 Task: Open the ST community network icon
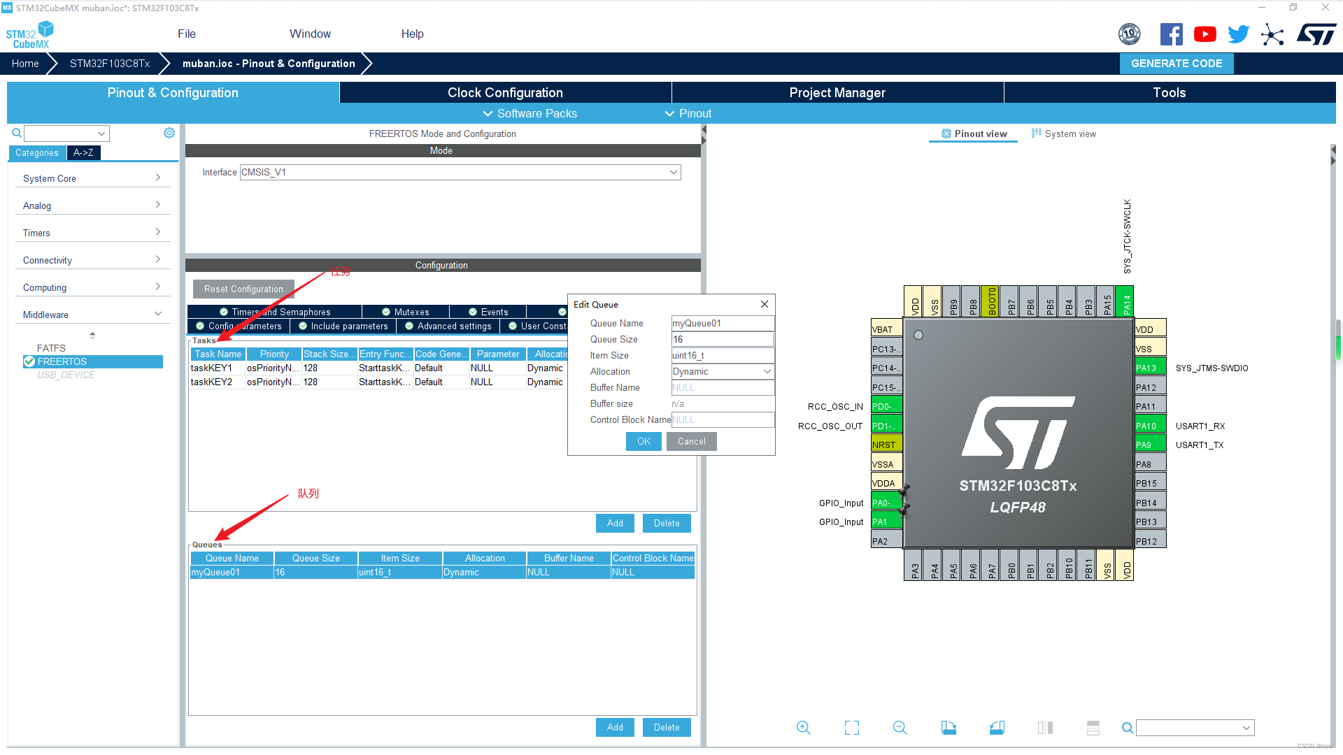pos(1272,34)
